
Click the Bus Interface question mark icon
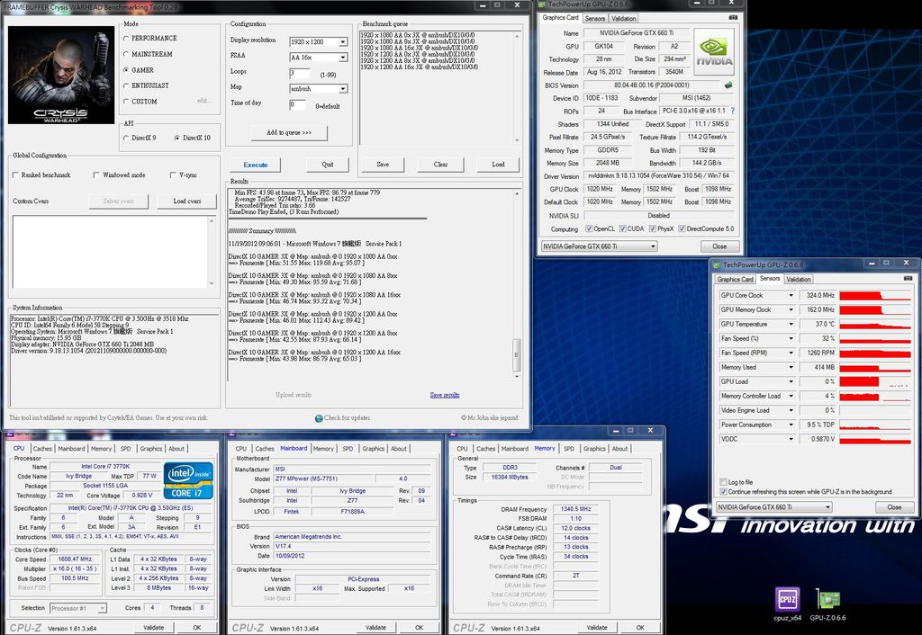pyautogui.click(x=733, y=111)
